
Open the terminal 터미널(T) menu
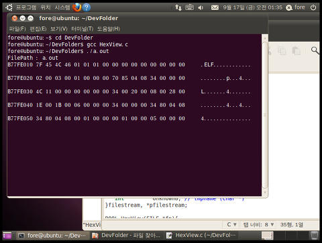tap(83, 29)
